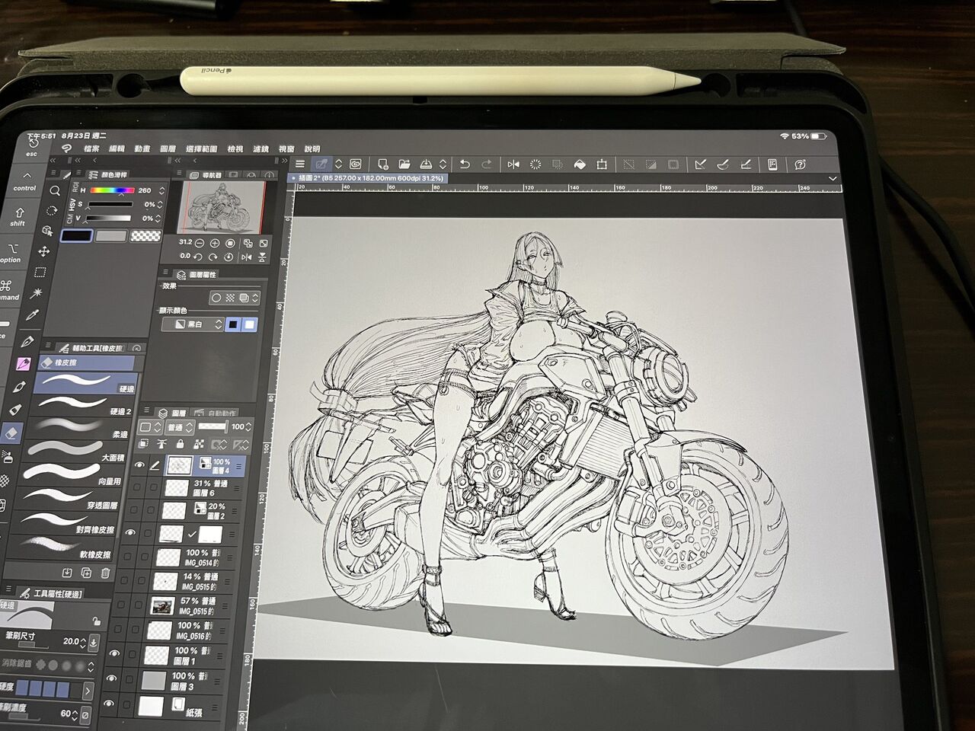Select the rectangular Selection marquee tool
Image resolution: width=975 pixels, height=731 pixels.
coord(40,272)
